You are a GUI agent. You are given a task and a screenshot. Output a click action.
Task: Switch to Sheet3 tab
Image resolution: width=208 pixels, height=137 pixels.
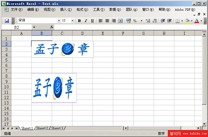click(x=57, y=128)
